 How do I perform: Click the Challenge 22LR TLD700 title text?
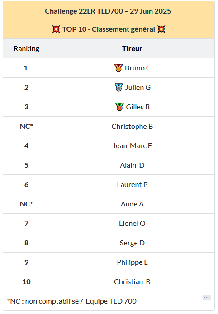click(x=108, y=11)
